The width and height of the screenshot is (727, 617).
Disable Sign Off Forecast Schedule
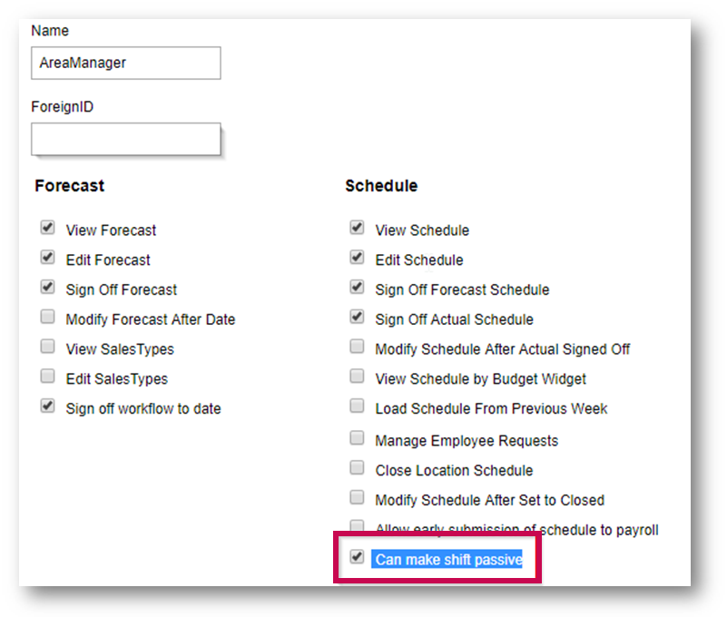click(358, 288)
